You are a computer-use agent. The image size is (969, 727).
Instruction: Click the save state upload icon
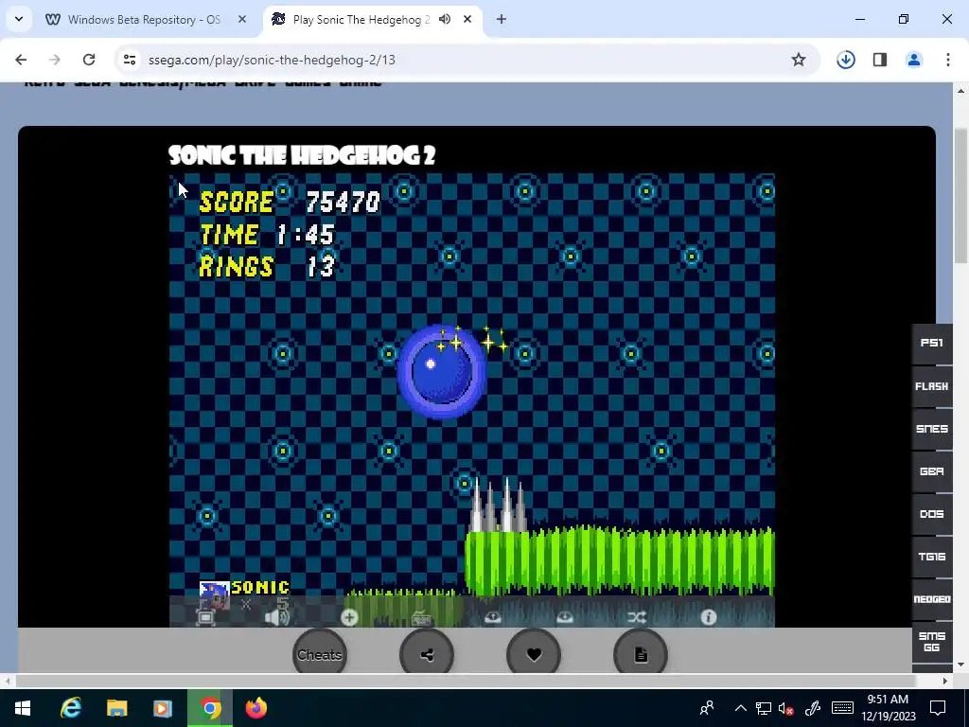coord(492,617)
